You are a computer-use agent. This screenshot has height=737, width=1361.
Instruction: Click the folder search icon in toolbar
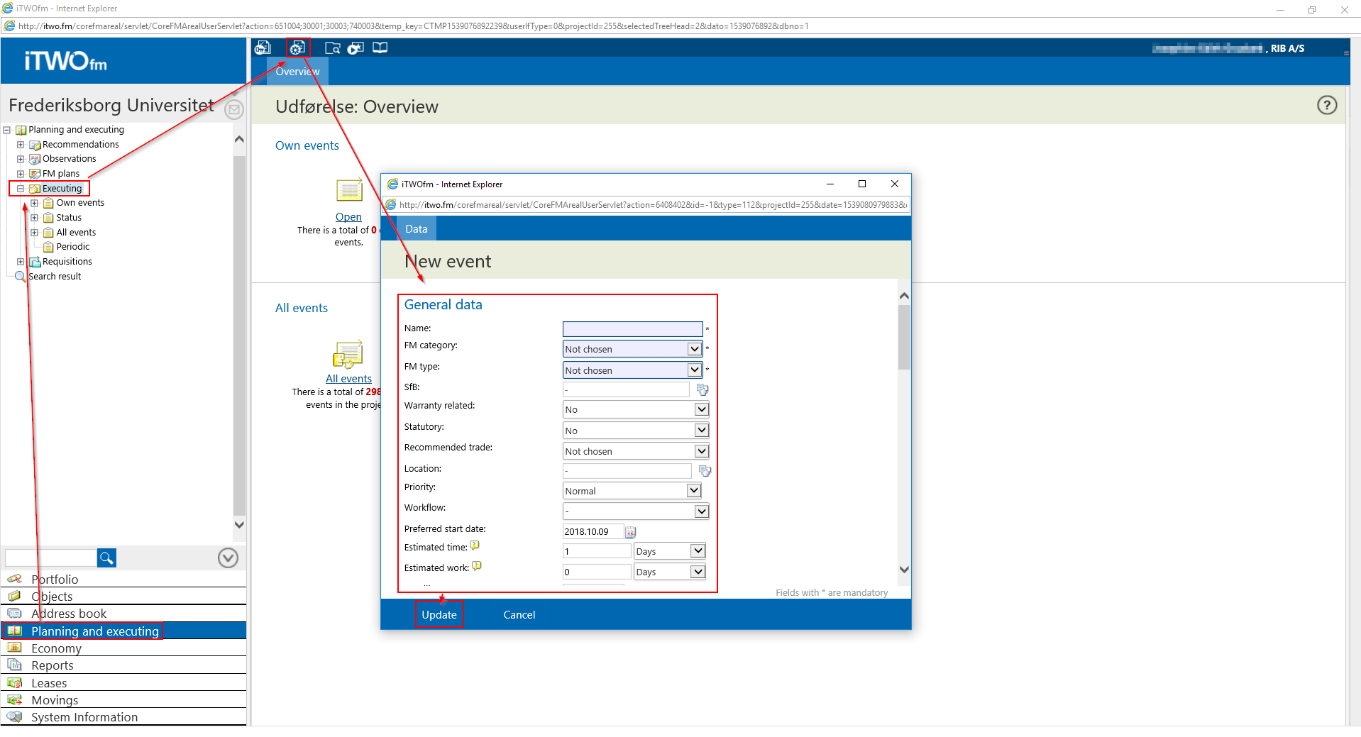(x=332, y=48)
